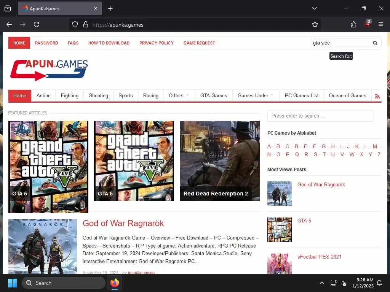
Task: Click the top HOME menu button
Action: [19, 43]
